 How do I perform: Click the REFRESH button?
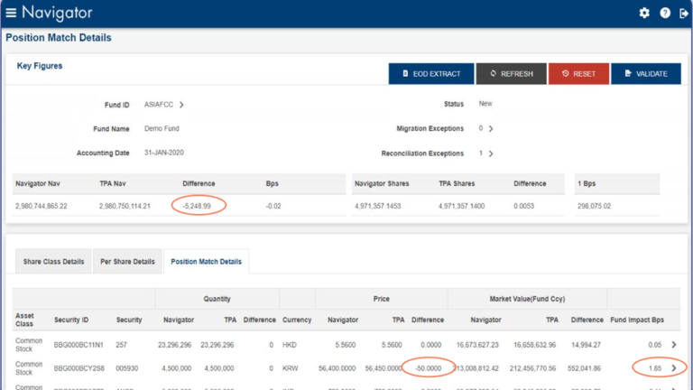pos(512,74)
